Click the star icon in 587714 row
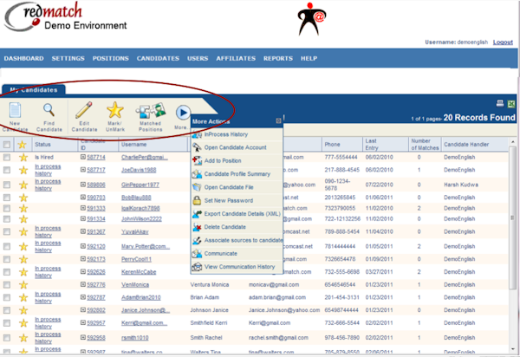 click(23, 157)
